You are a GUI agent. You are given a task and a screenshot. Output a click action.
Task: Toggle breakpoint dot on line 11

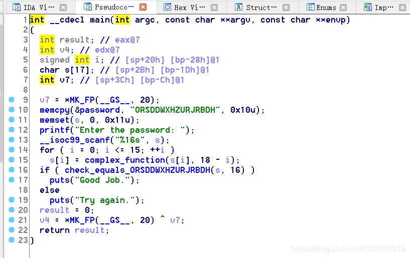click(12, 120)
